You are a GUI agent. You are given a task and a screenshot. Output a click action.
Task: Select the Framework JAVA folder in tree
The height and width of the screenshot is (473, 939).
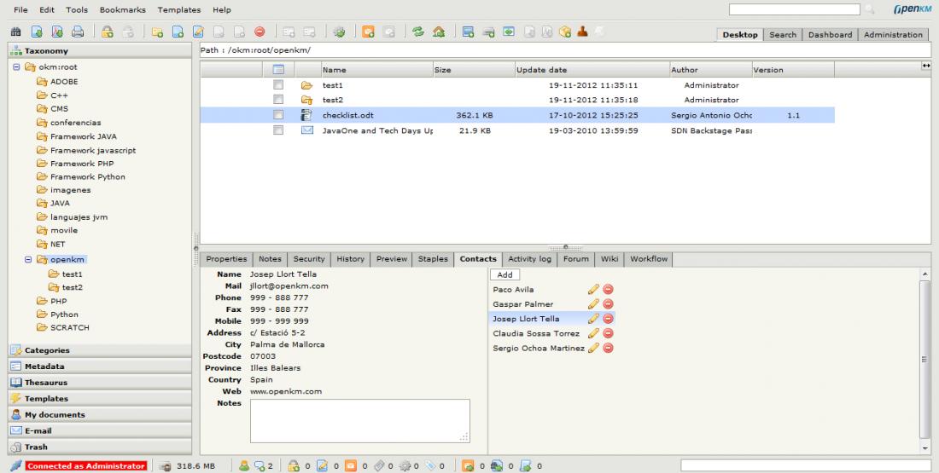coord(84,136)
